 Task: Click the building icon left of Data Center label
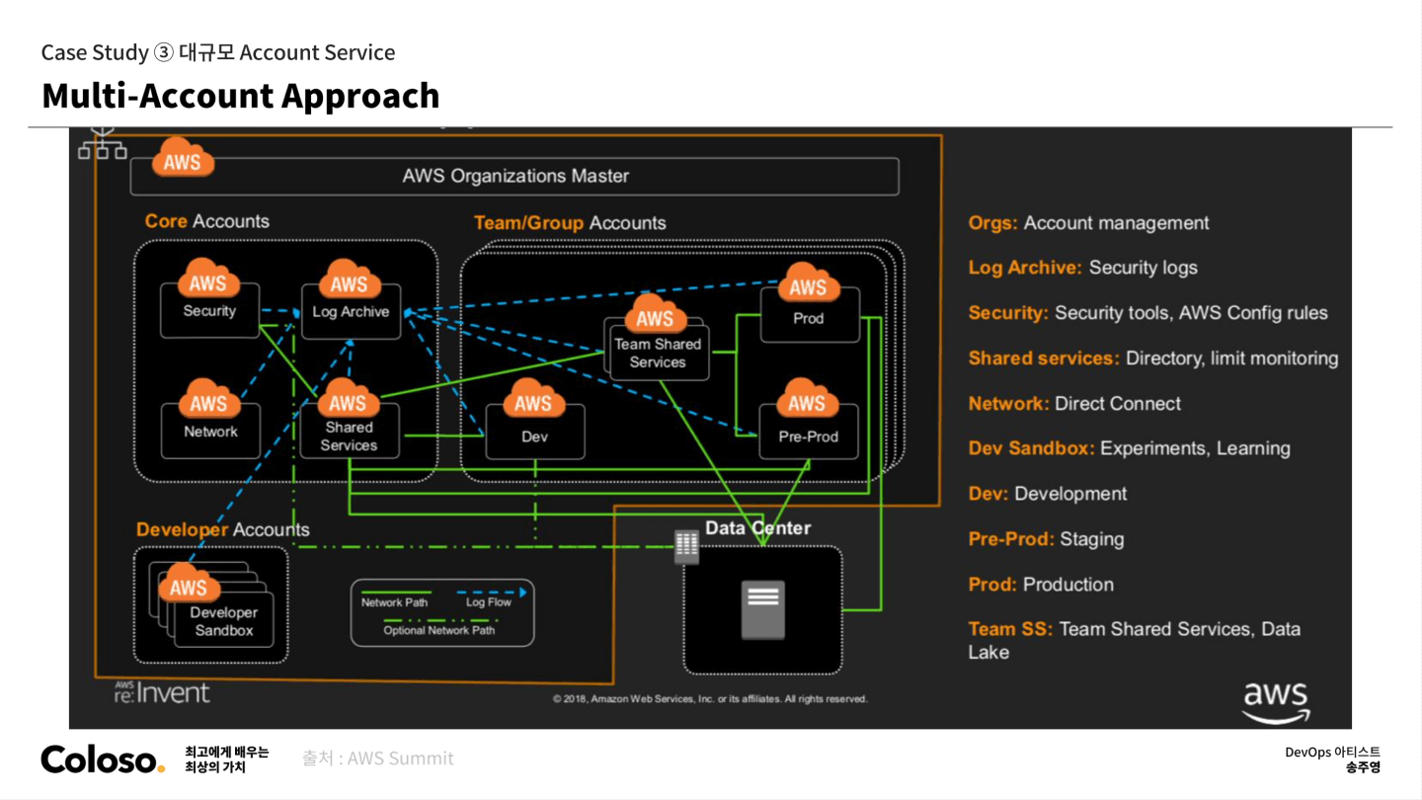click(686, 546)
